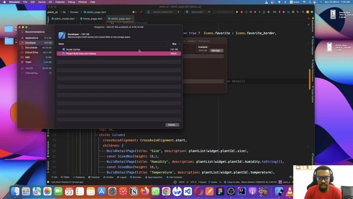Open the Help menu in menu bar
This screenshot has width=353, height=199.
coord(93,2)
